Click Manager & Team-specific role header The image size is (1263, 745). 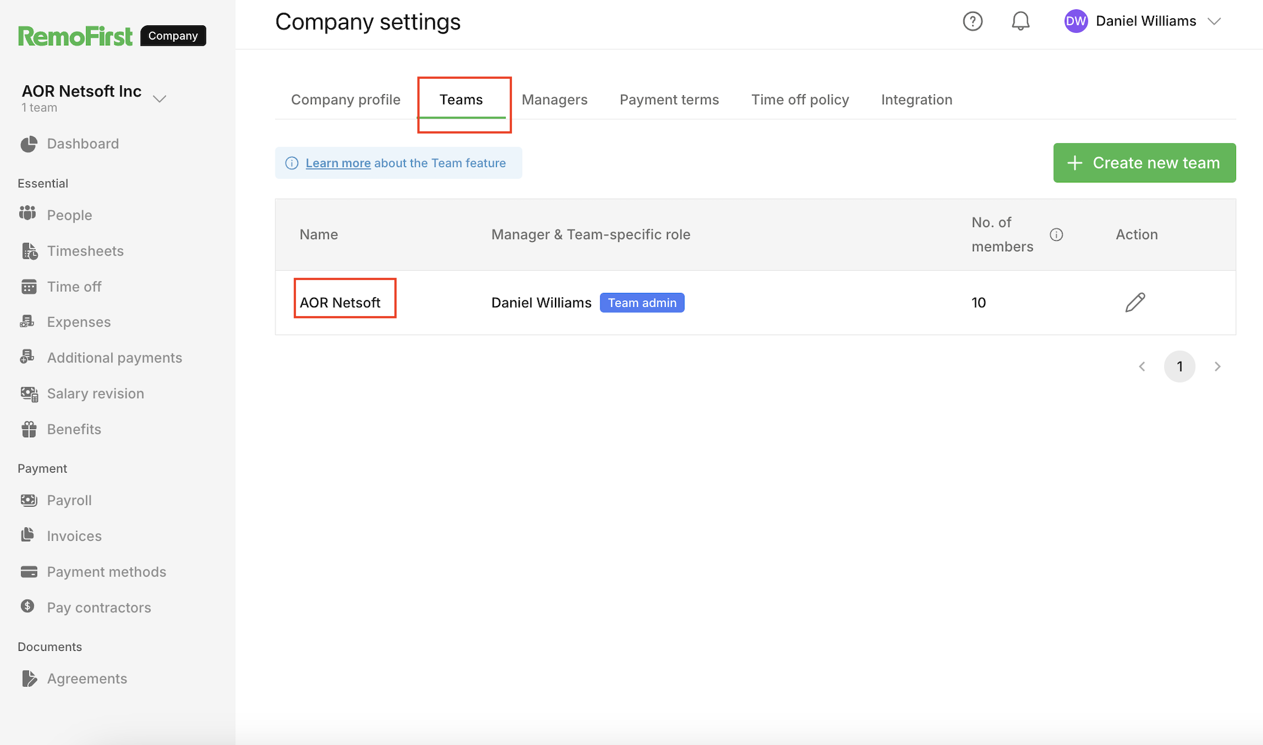(x=590, y=234)
